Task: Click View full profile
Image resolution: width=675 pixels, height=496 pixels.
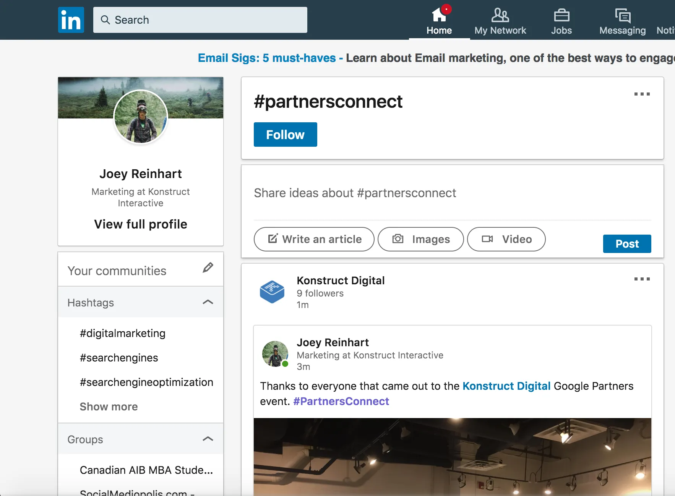Action: coord(141,224)
